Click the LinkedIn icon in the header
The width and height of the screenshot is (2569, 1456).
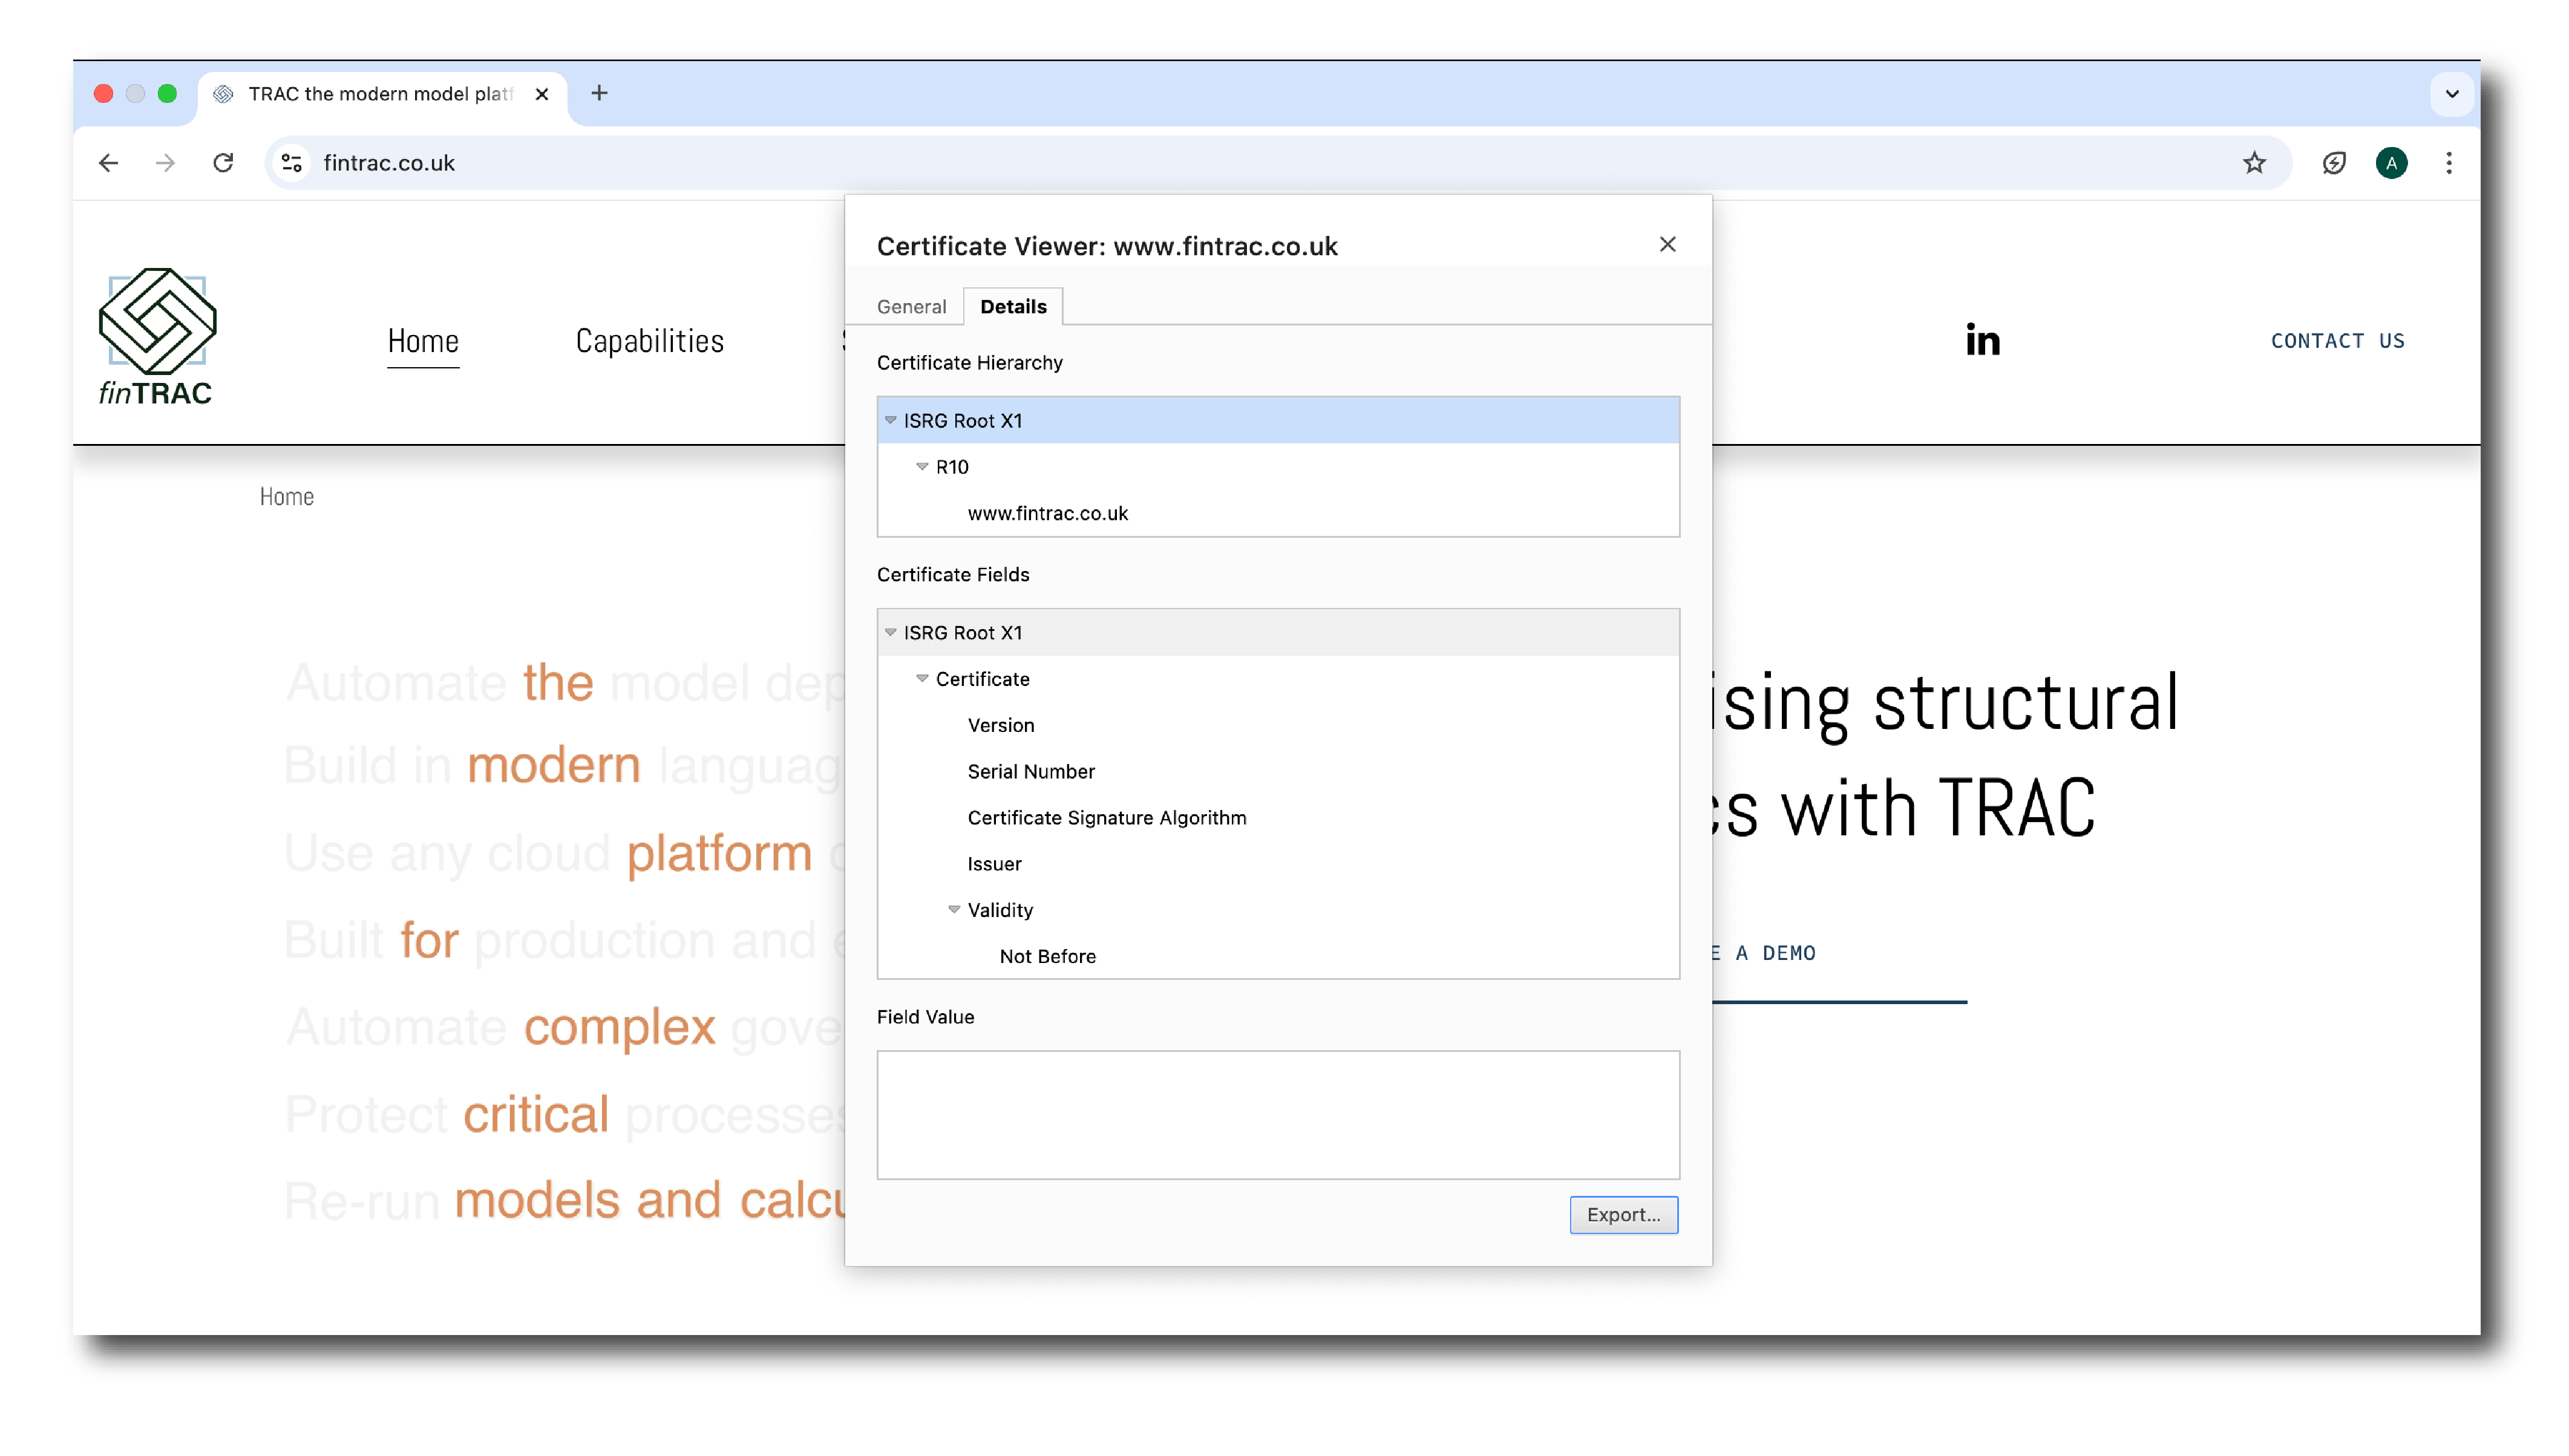pyautogui.click(x=1982, y=340)
